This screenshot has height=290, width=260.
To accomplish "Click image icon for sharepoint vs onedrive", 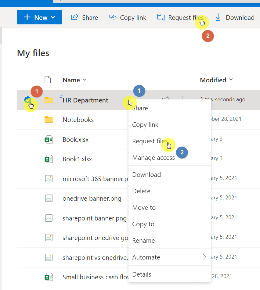I will (49, 257).
